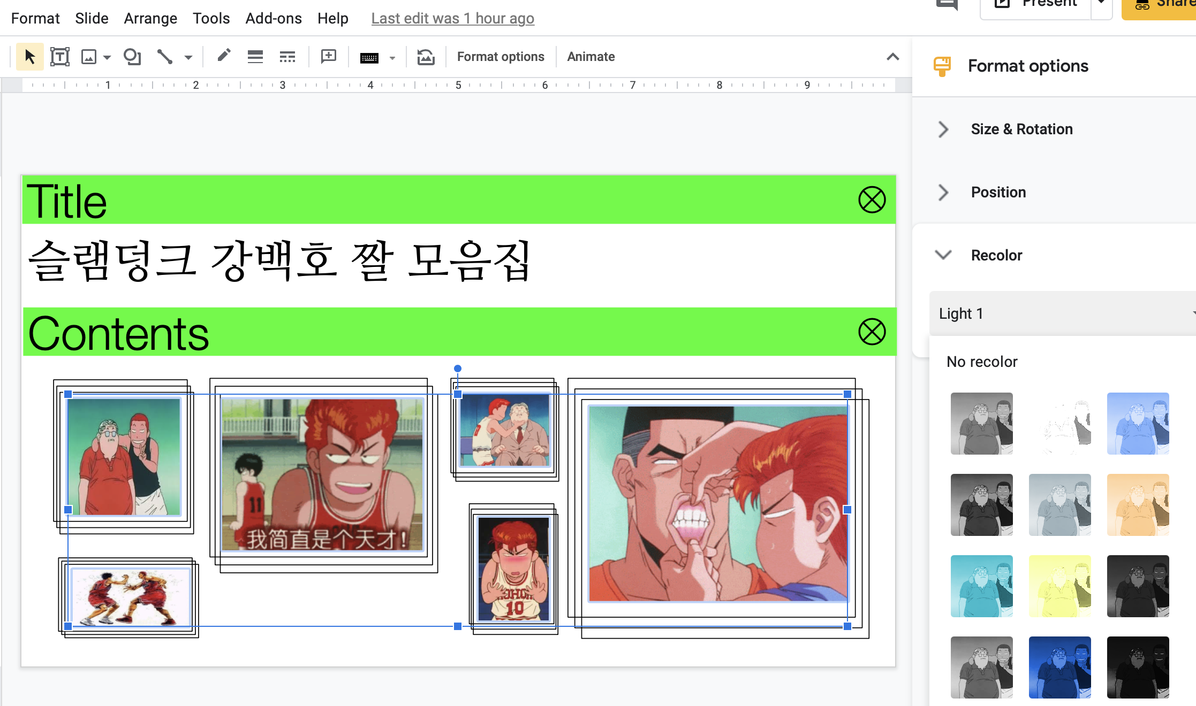Open the border weight icon

[x=255, y=57]
